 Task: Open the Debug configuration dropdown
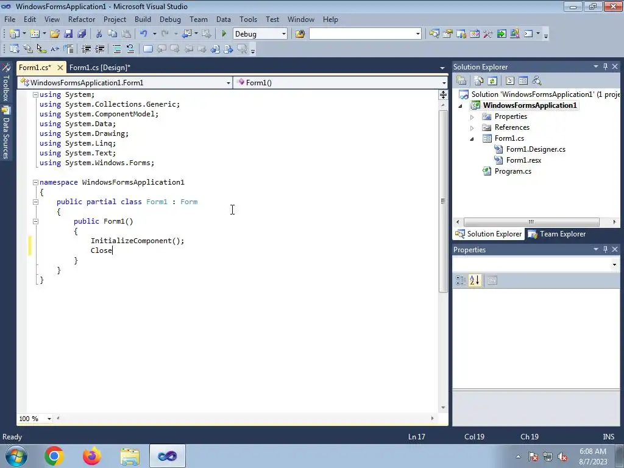pyautogui.click(x=284, y=34)
